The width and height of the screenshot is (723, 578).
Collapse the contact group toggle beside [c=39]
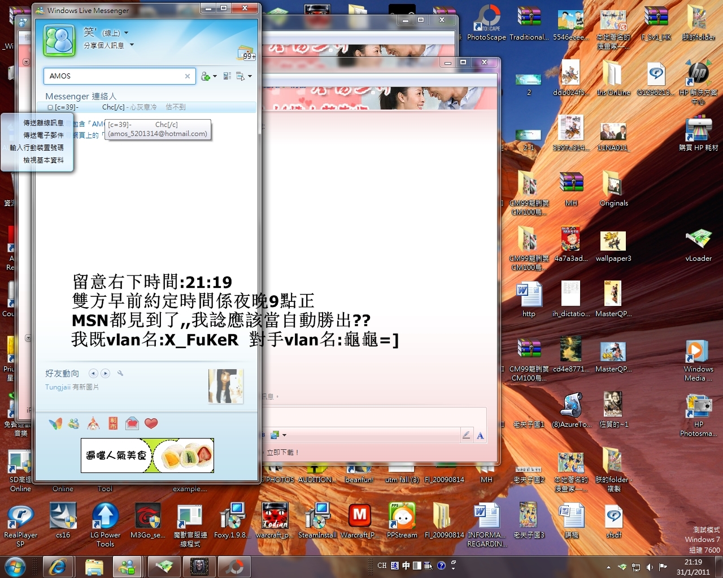pyautogui.click(x=50, y=107)
